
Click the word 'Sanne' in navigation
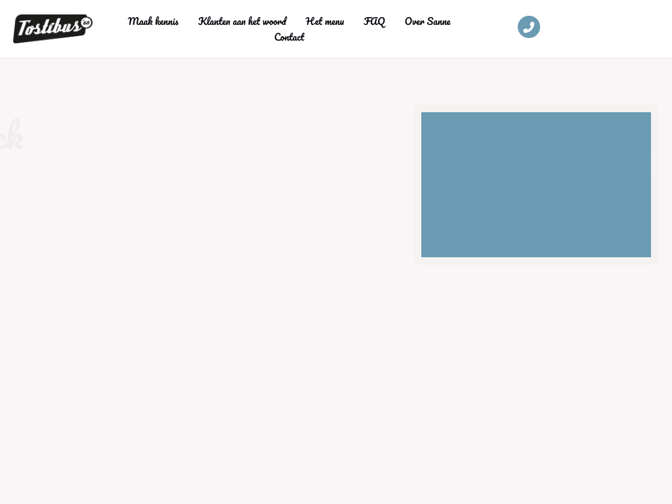439,22
